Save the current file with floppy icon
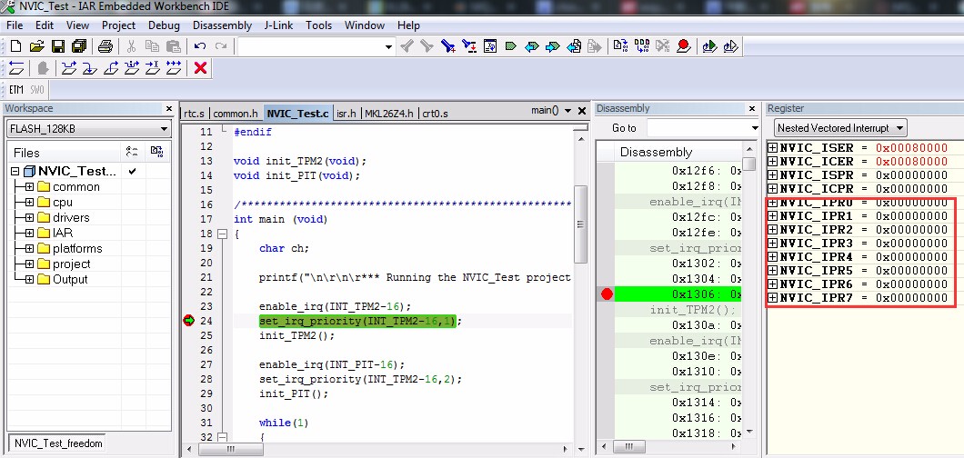964x458 pixels. [x=58, y=46]
